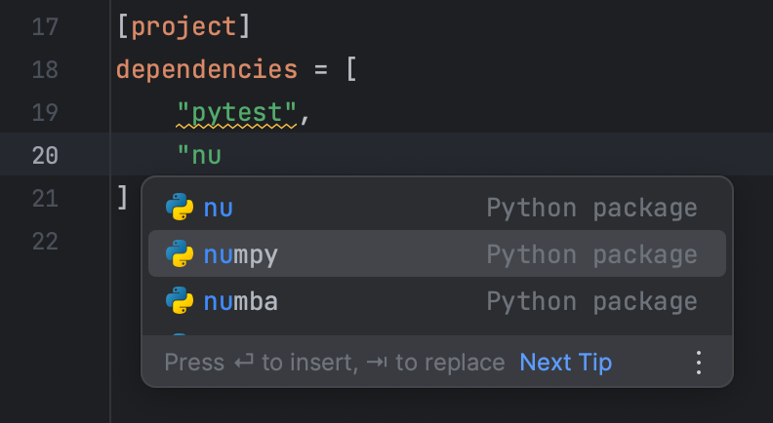Click line number 18 in gutter
Viewport: 773px width, 423px height.
coord(45,69)
